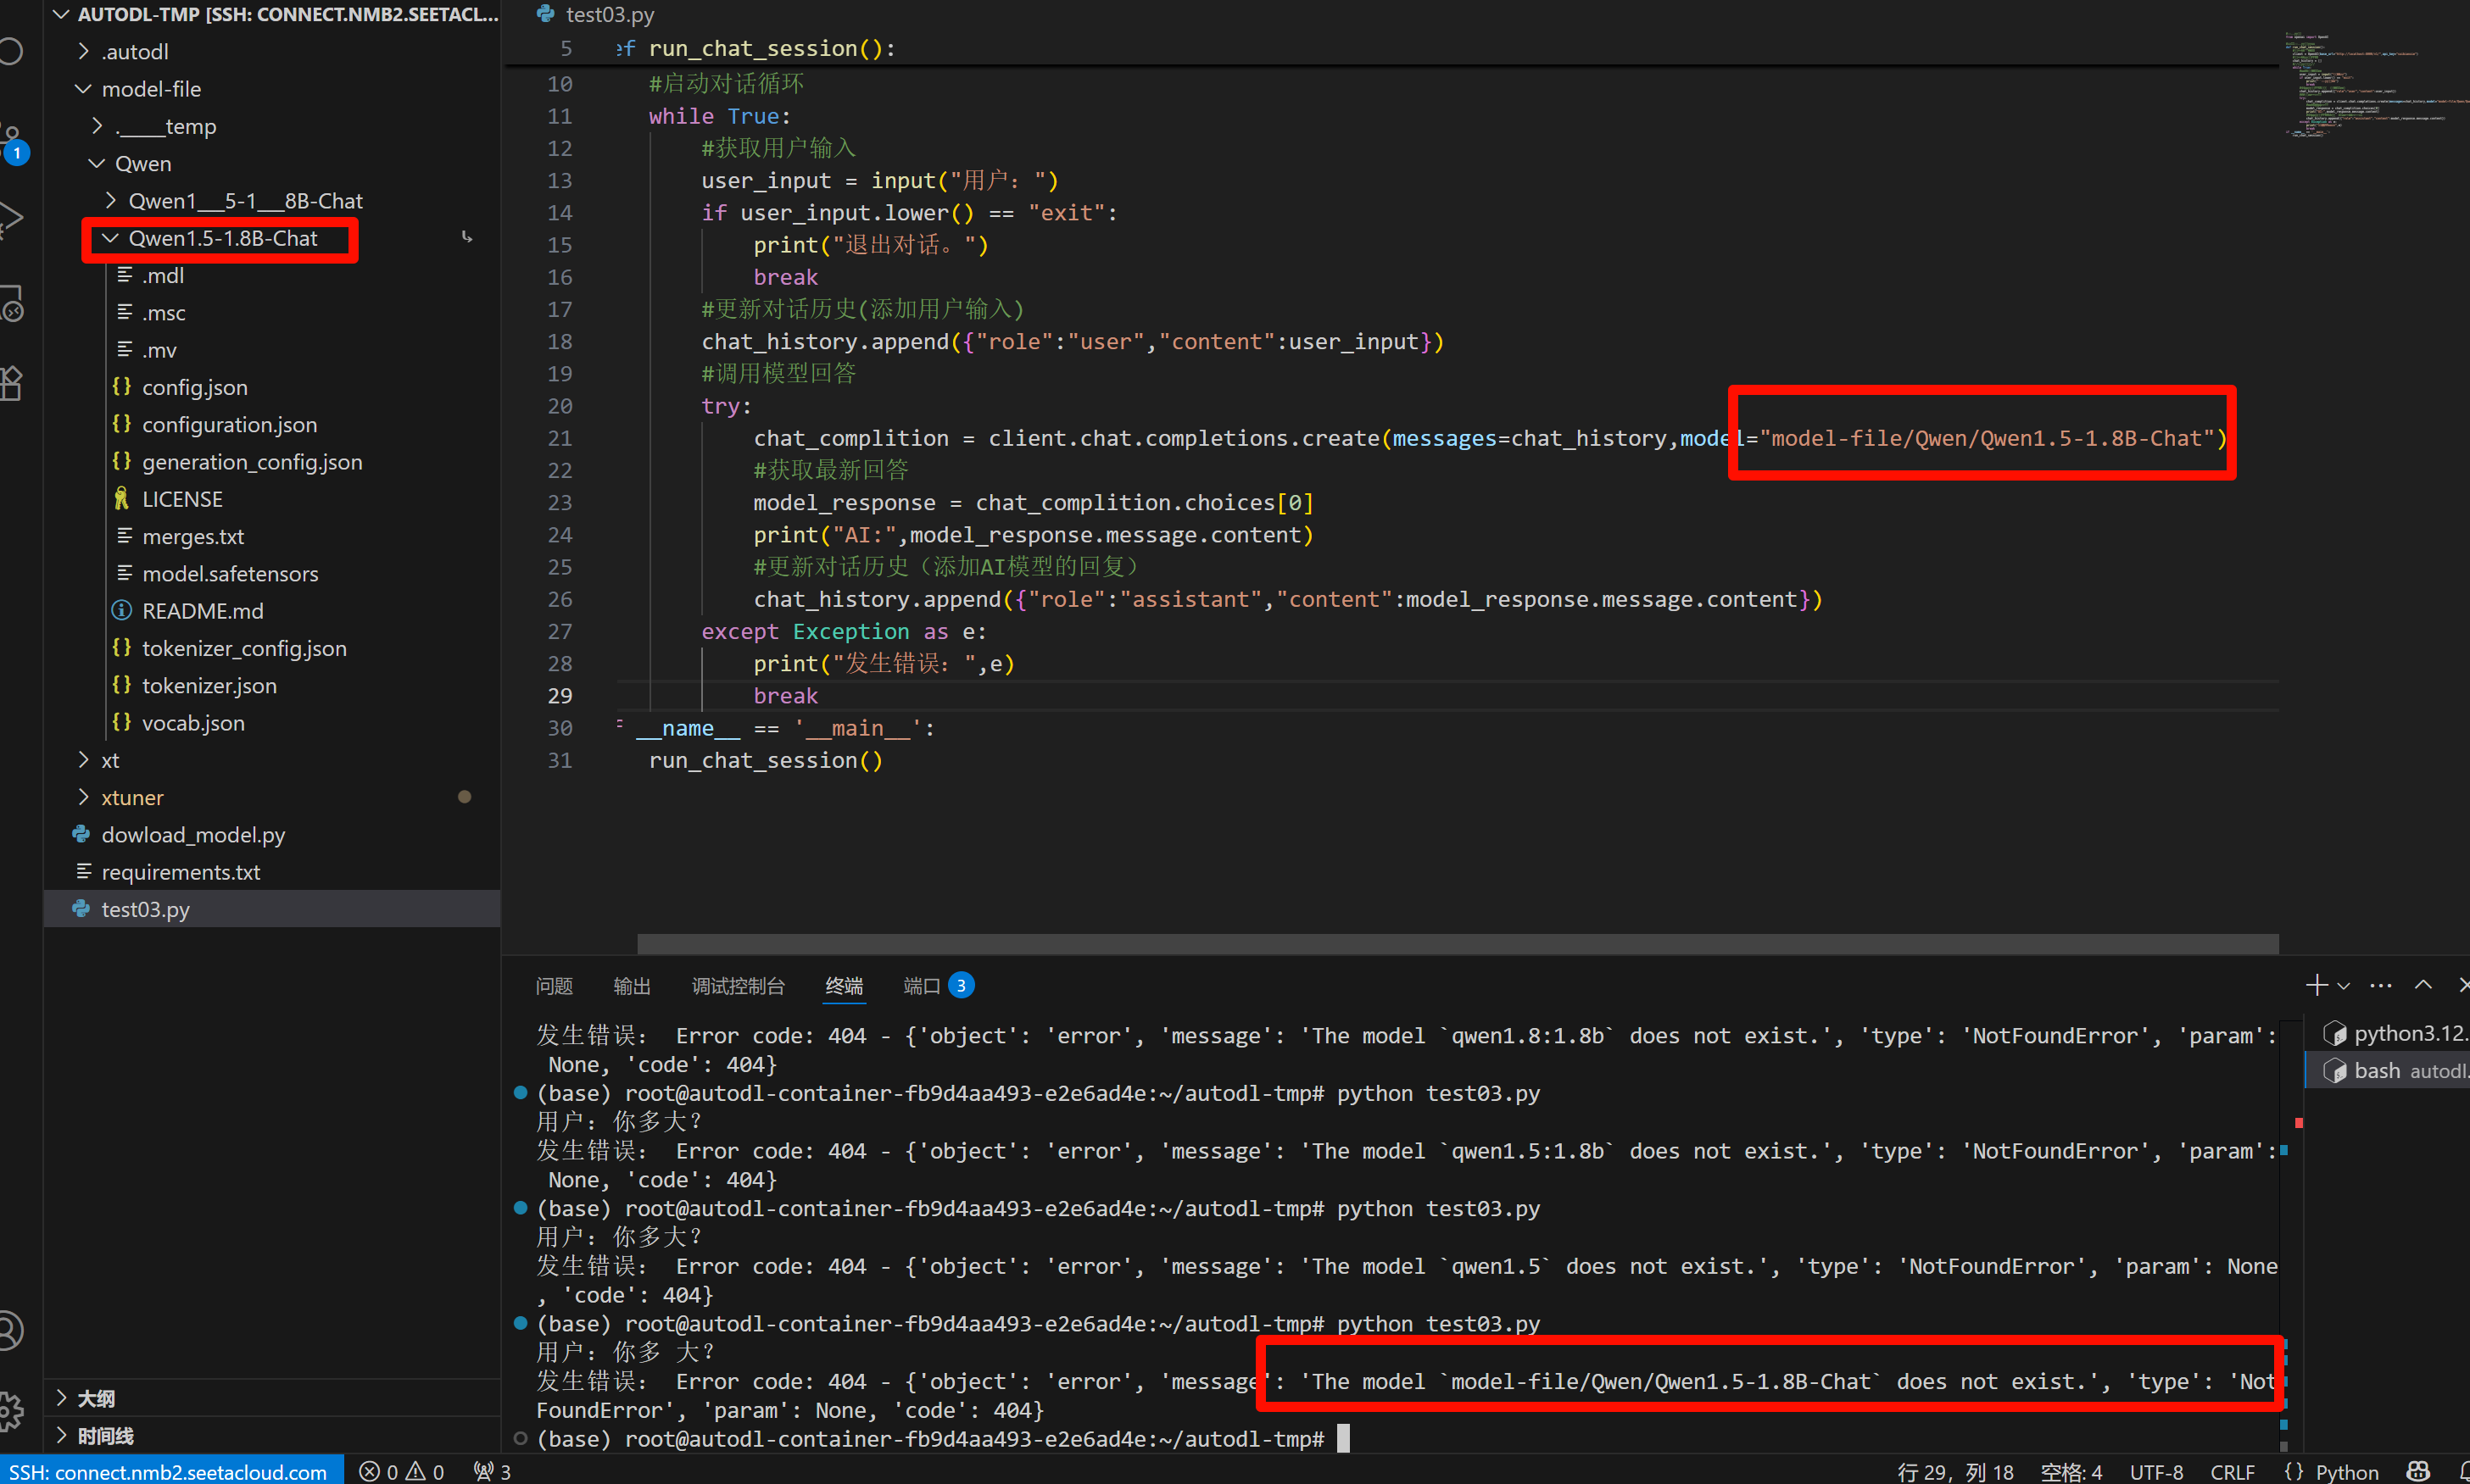Collapse the Qwen1.5-1.8B-Chat folder
Image resolution: width=2470 pixels, height=1484 pixels.
272,238
